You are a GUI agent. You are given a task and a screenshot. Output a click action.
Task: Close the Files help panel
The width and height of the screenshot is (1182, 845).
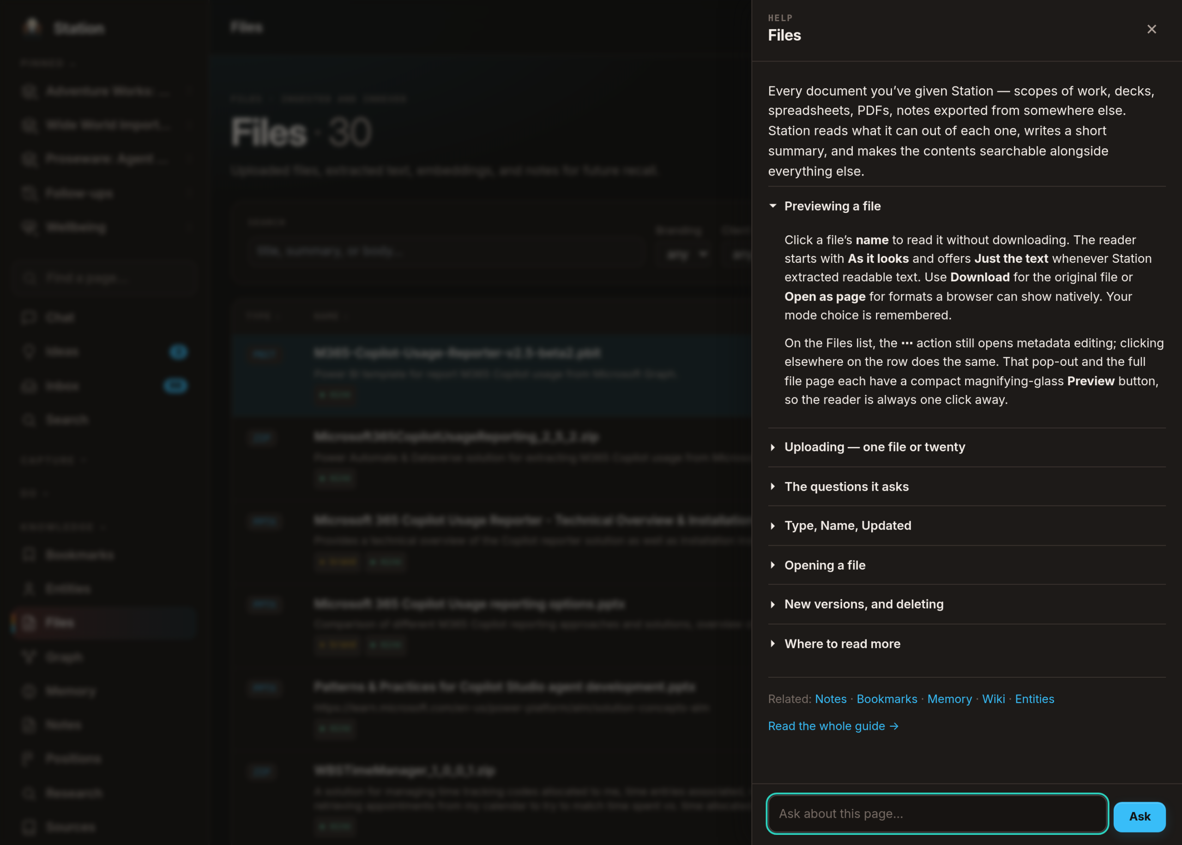[1152, 29]
